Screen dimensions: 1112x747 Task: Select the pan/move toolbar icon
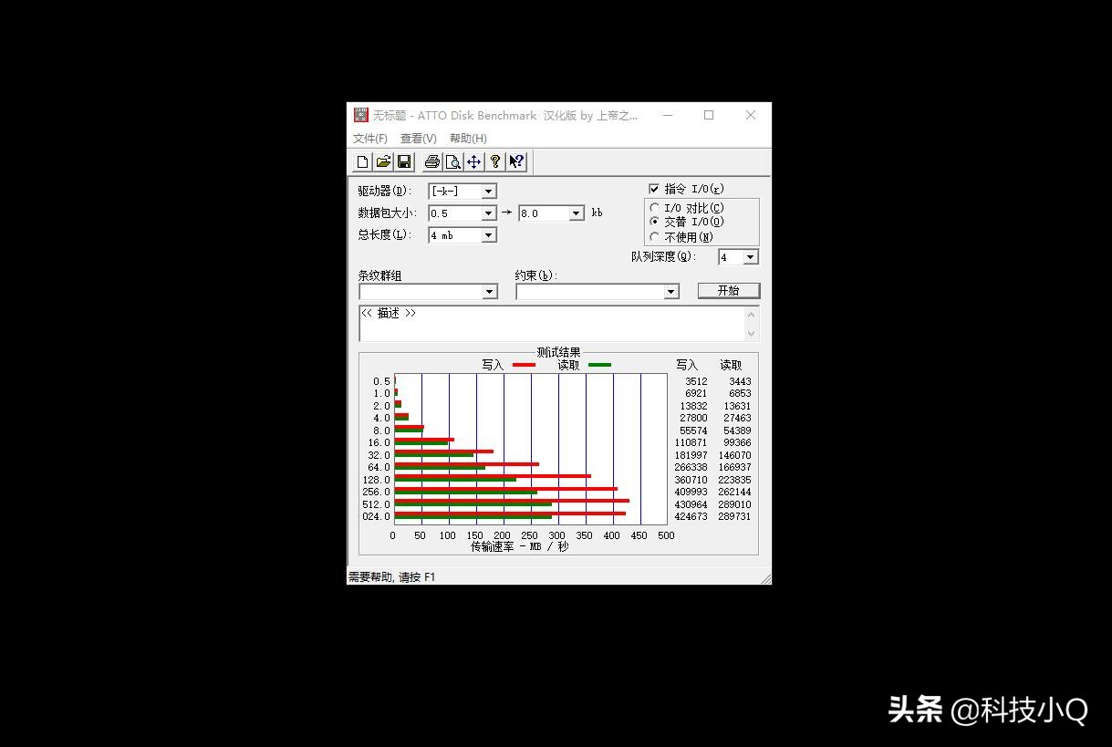point(473,161)
